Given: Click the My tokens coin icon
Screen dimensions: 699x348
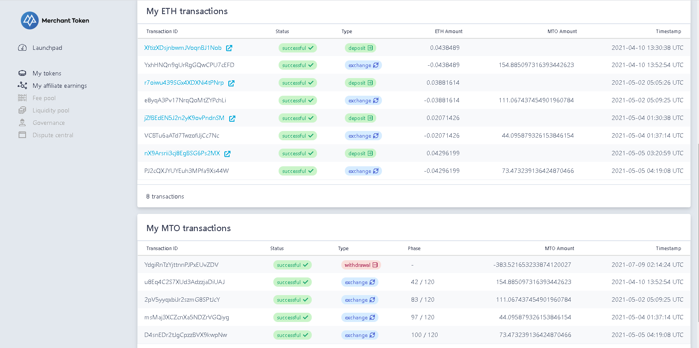Looking at the screenshot, I should 22,73.
